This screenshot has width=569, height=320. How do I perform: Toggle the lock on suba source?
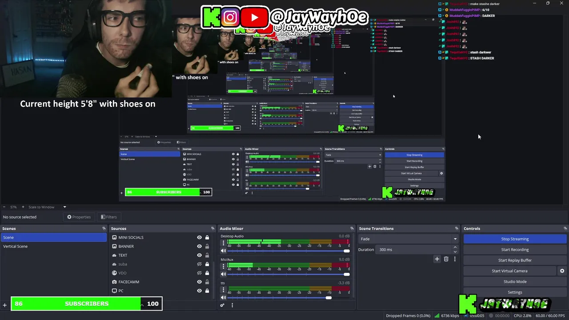(x=207, y=264)
